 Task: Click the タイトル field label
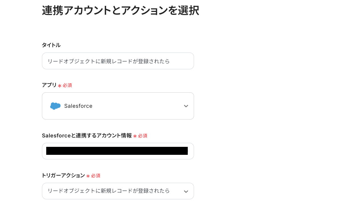[x=51, y=45]
